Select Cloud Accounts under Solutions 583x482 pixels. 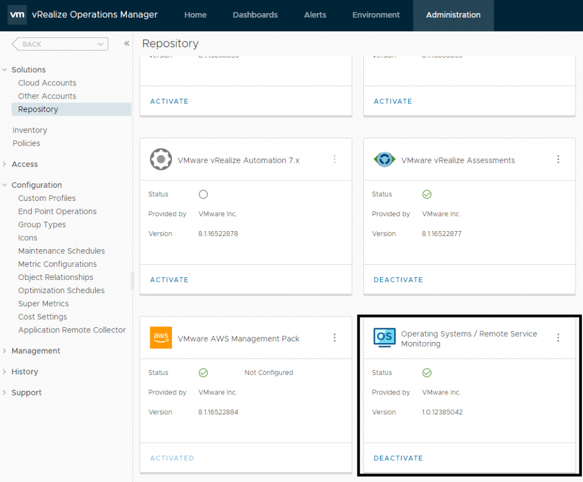point(47,83)
